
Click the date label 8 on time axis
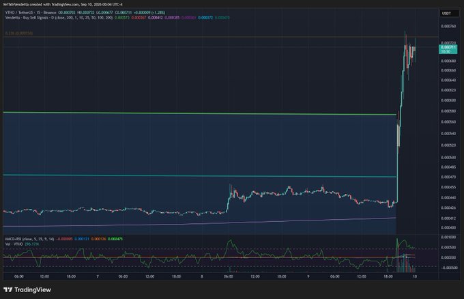tap(202, 276)
